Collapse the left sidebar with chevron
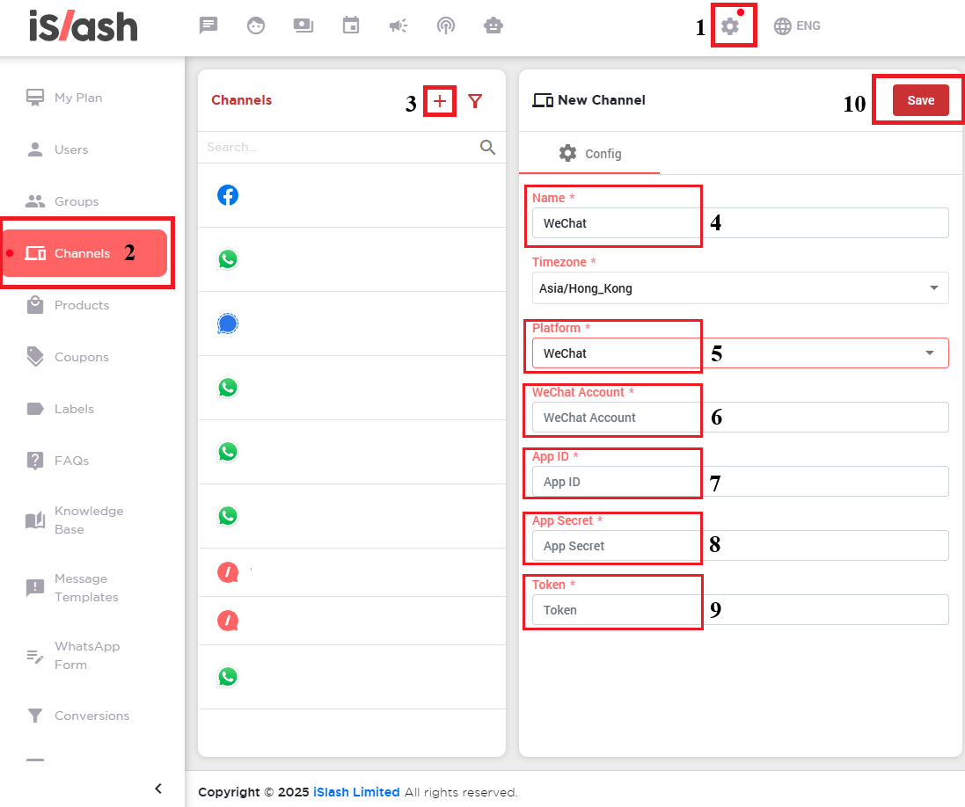965x807 pixels. [158, 788]
